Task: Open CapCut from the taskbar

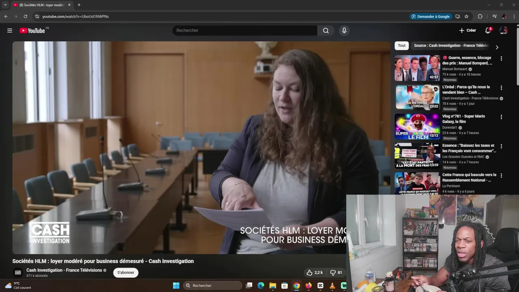Action: click(x=320, y=286)
